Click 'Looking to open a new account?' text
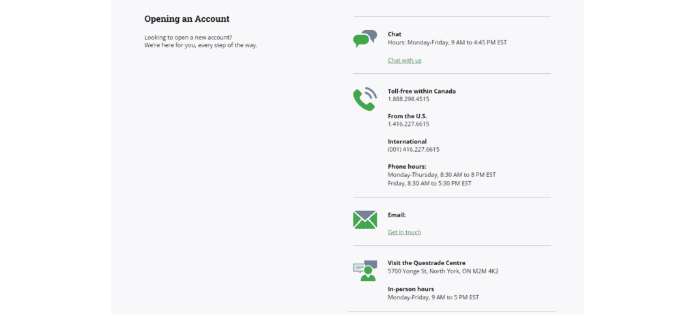Screen dimensions: 699x315 (188, 37)
